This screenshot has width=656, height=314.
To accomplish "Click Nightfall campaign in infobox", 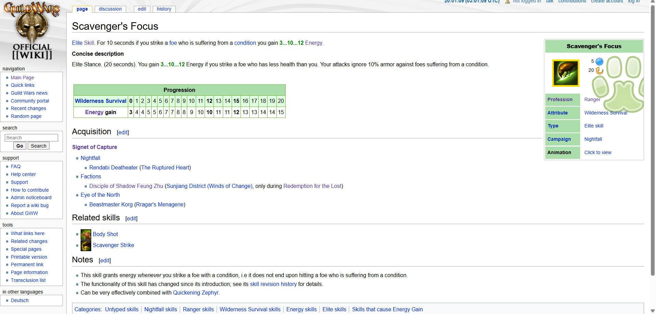I will click(593, 139).
